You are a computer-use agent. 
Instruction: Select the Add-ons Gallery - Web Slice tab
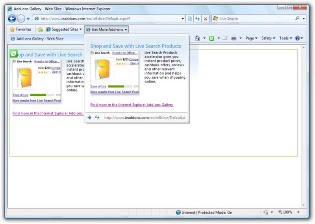click(46, 39)
